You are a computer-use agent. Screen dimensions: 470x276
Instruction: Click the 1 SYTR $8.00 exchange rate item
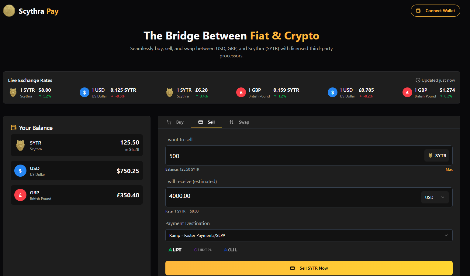(x=30, y=93)
